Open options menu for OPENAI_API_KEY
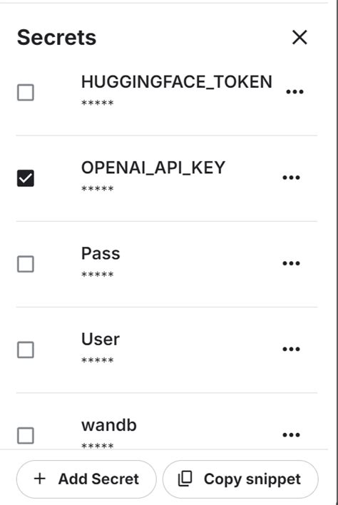 pyautogui.click(x=291, y=178)
